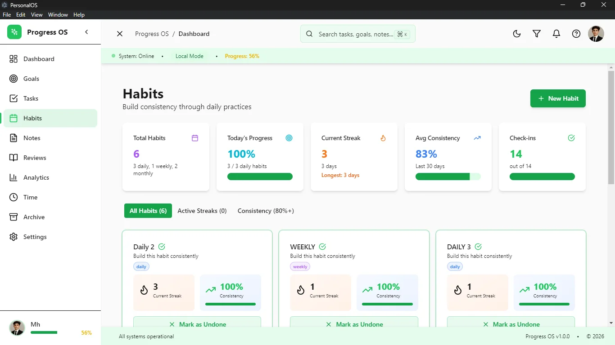Open Settings in the sidebar
This screenshot has height=345, width=615.
[50, 237]
